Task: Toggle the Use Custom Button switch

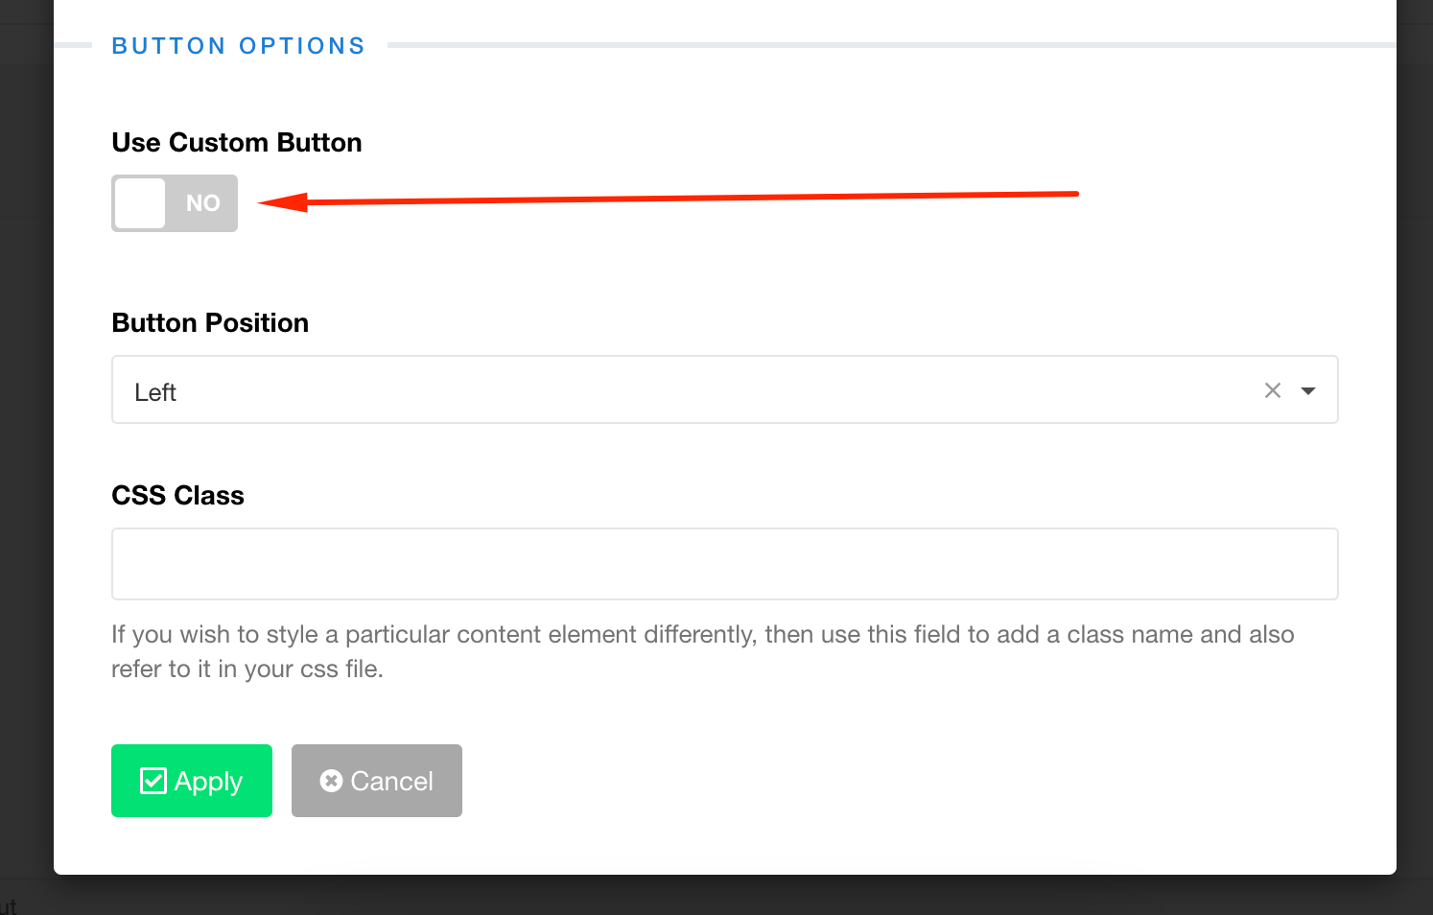Action: tap(175, 203)
